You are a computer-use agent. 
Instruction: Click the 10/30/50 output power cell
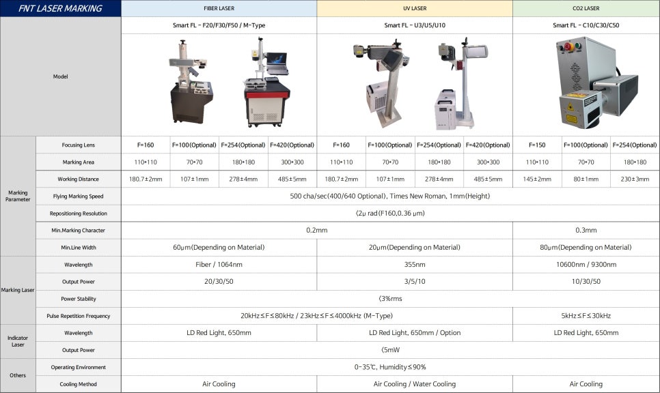coord(586,282)
